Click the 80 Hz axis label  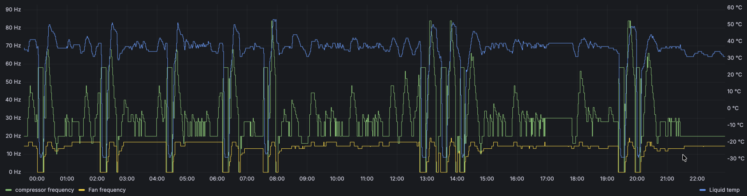tap(13, 28)
